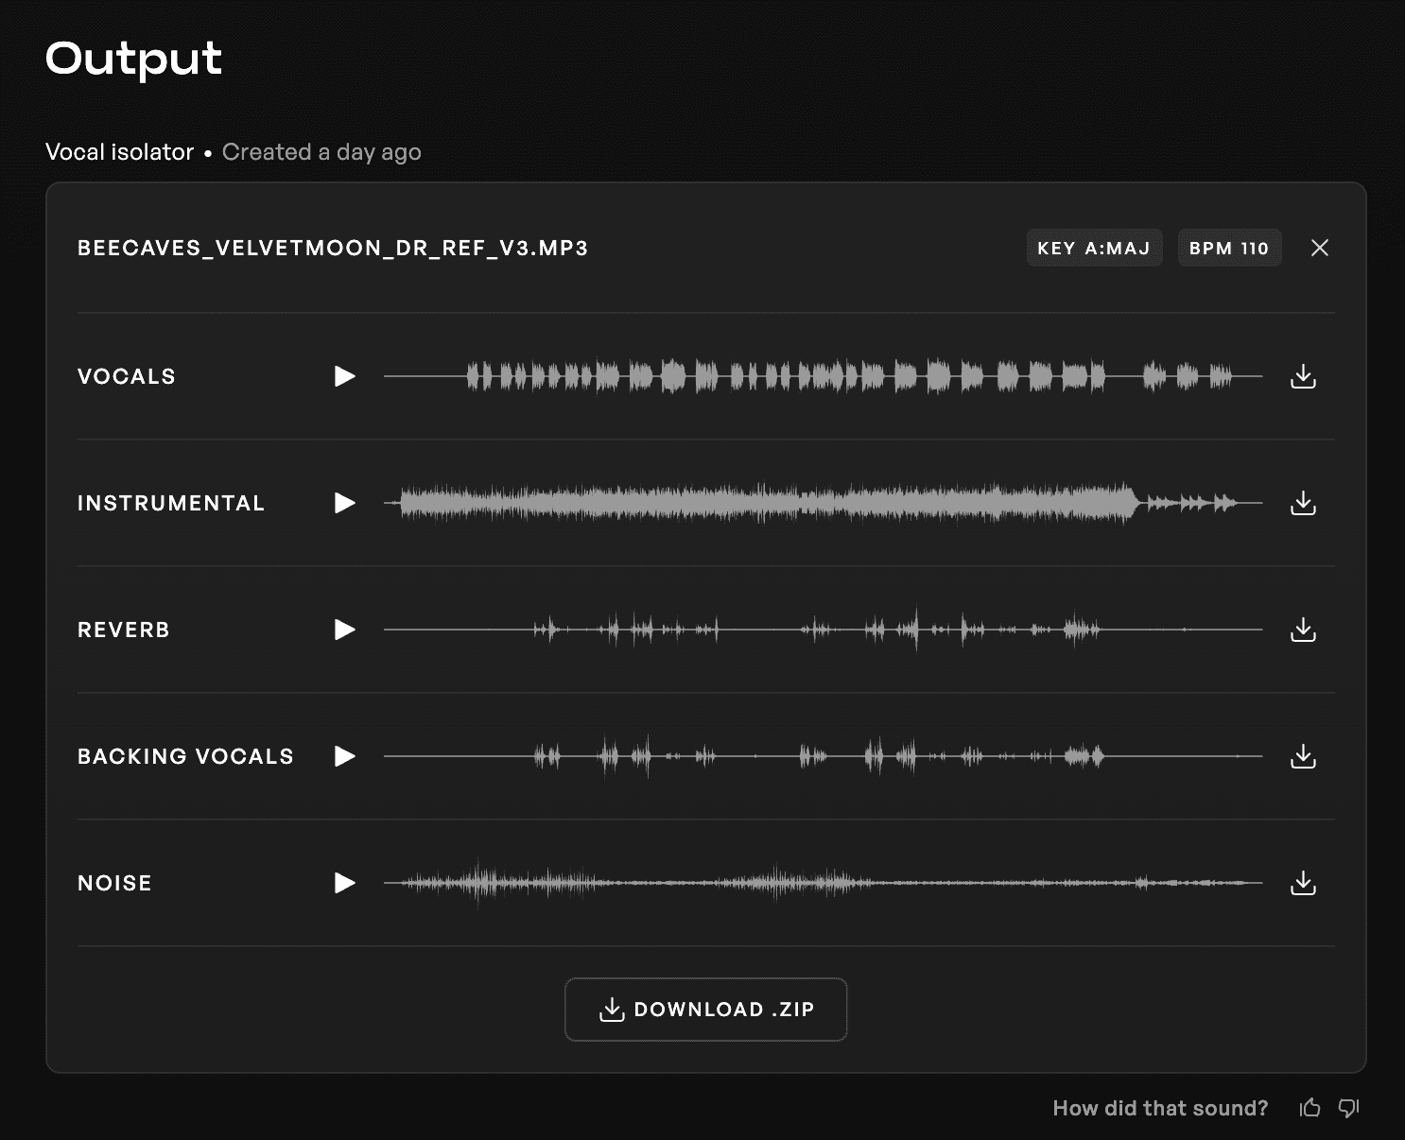Viewport: 1405px width, 1140px height.
Task: Download the Reverb stem
Action: 1303,630
